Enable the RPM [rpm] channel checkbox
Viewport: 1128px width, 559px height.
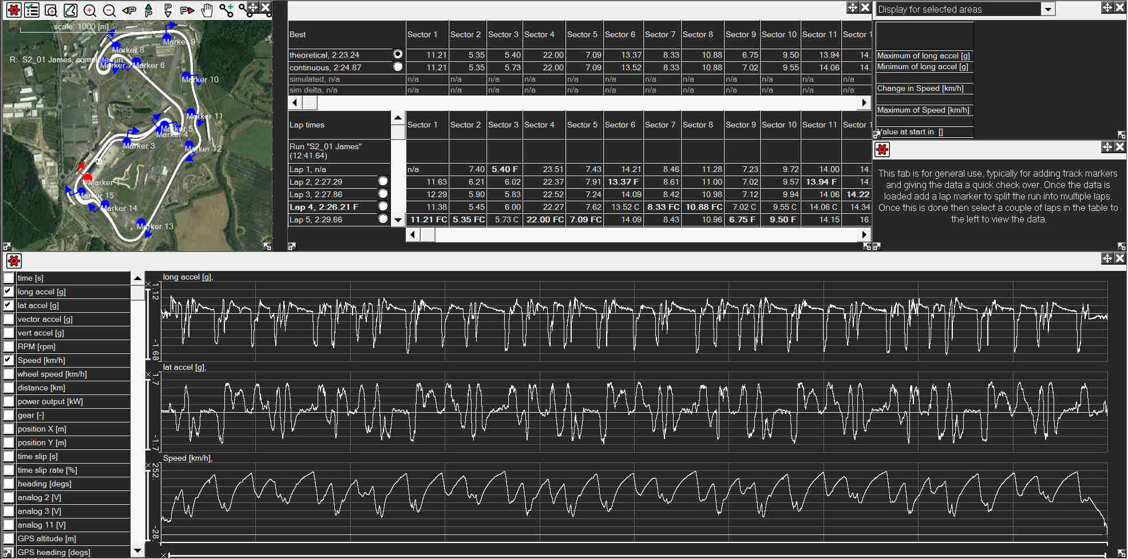coord(9,346)
